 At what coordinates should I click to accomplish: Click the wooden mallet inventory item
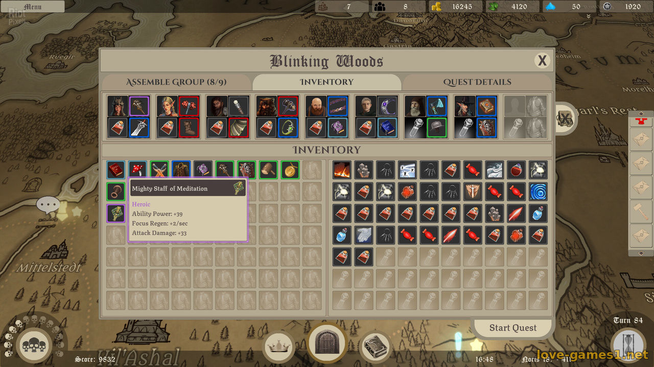coord(268,170)
